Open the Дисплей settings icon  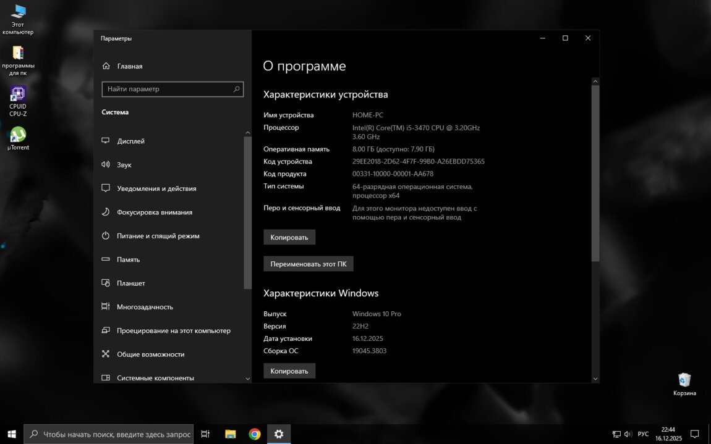point(106,141)
